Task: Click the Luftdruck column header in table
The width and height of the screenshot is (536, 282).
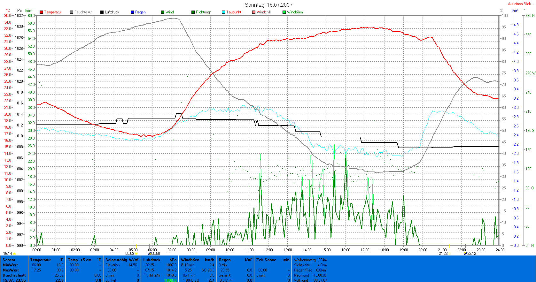Action: [152, 260]
